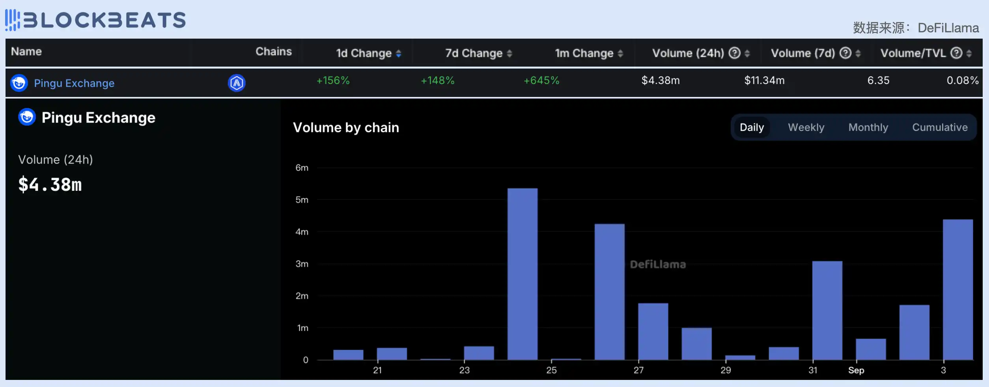Click the Pingu Exchange penguin icon in table row

[19, 83]
